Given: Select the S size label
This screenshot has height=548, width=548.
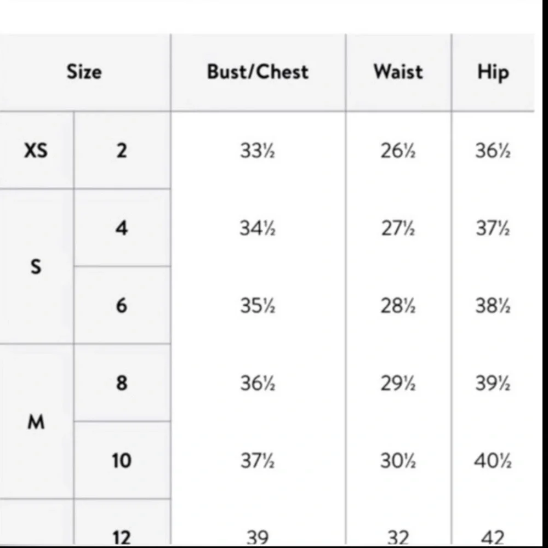Looking at the screenshot, I should point(36,267).
